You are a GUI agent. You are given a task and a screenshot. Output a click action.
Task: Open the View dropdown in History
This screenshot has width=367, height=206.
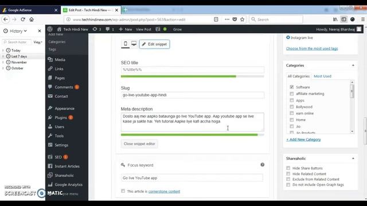pyautogui.click(x=38, y=42)
